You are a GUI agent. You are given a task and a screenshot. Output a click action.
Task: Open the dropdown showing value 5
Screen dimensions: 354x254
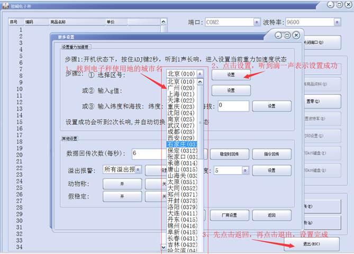coord(245,170)
